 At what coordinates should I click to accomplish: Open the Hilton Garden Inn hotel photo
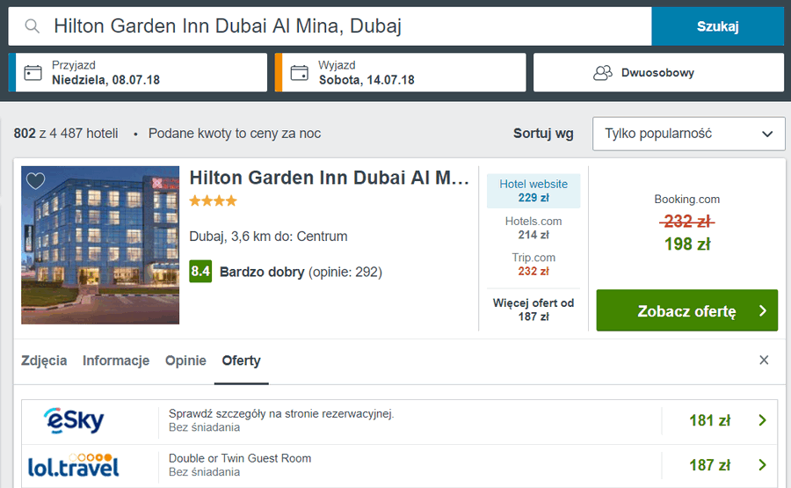(100, 245)
